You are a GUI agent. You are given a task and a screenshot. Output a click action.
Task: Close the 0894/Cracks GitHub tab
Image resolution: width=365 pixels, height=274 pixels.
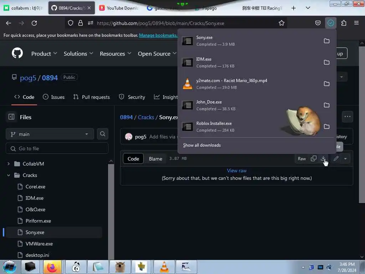point(89,8)
